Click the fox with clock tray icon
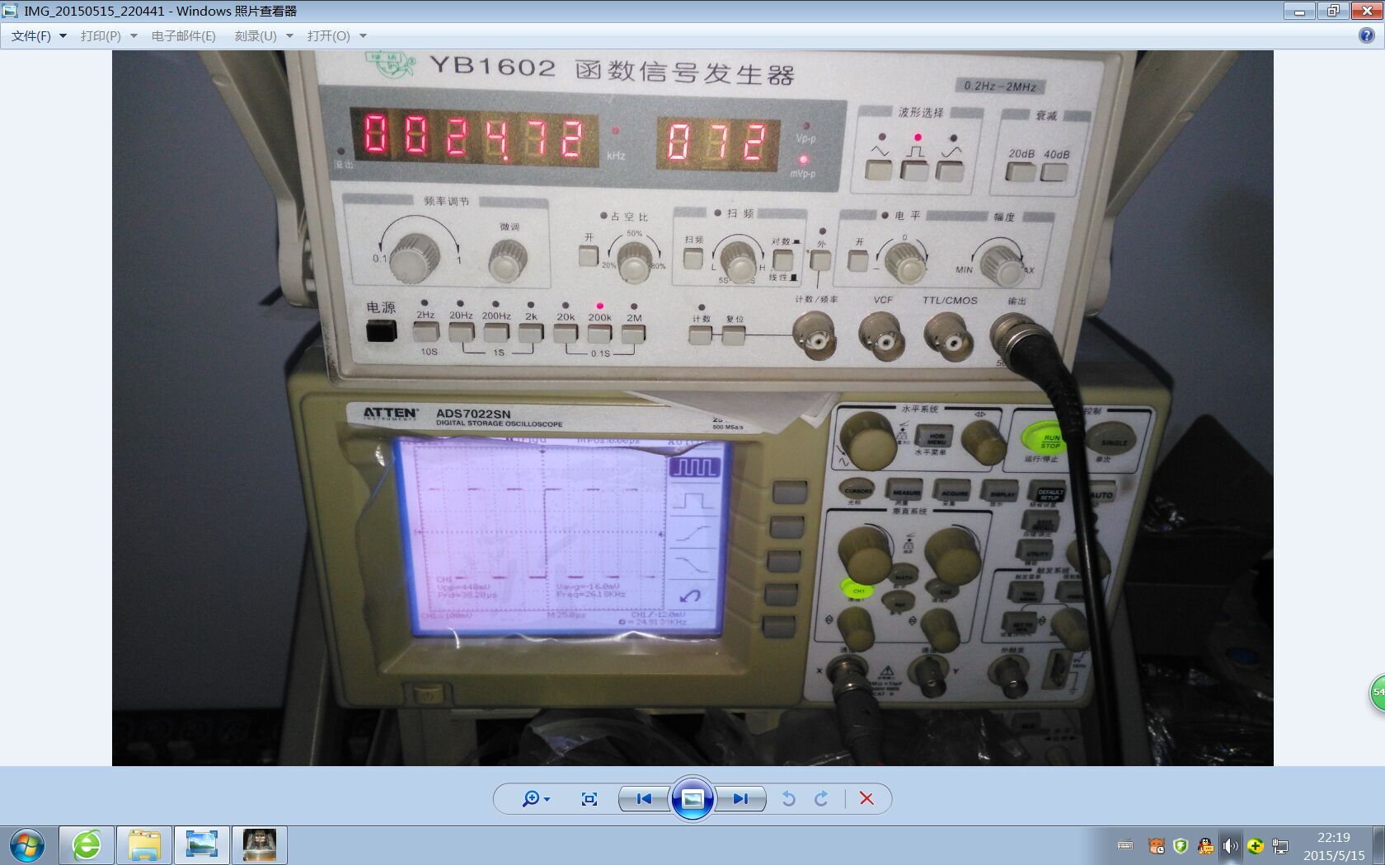This screenshot has height=865, width=1385. [x=1157, y=845]
